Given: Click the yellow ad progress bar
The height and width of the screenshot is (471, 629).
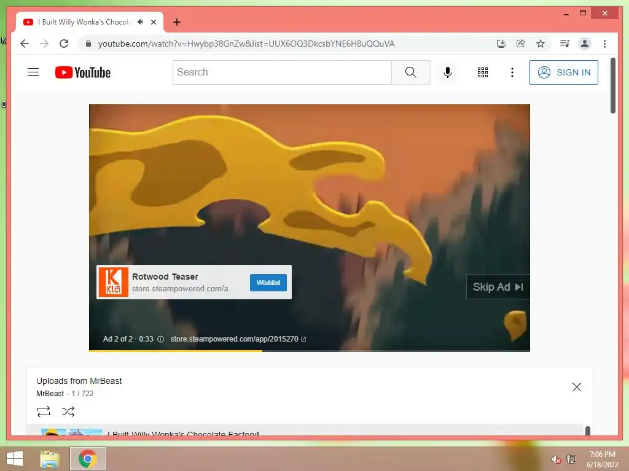Looking at the screenshot, I should (176, 351).
